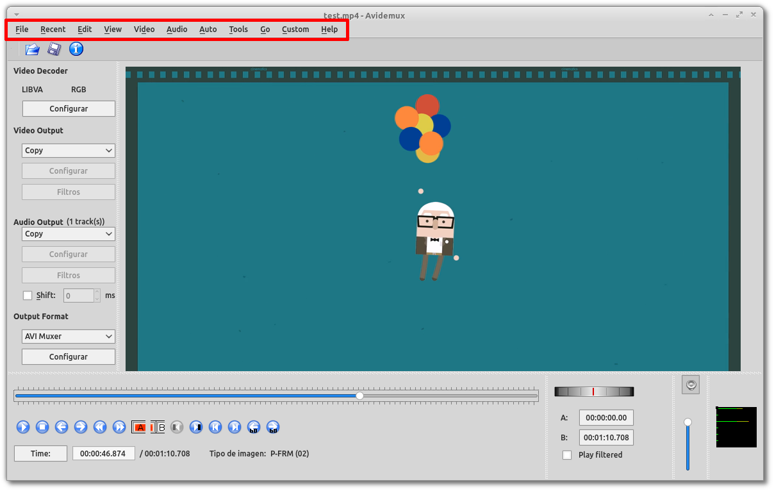Open the Video Output codec dropdown
The width and height of the screenshot is (774, 491).
(69, 151)
